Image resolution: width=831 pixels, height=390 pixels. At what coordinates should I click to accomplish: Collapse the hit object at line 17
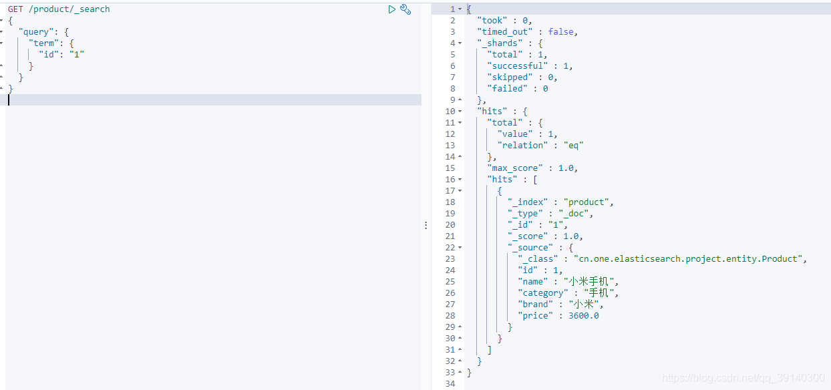(x=460, y=191)
